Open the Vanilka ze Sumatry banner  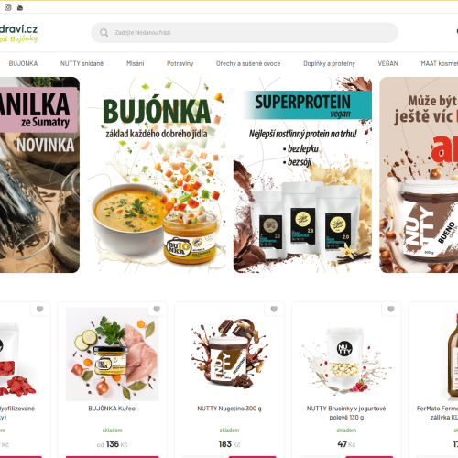[x=39, y=175]
